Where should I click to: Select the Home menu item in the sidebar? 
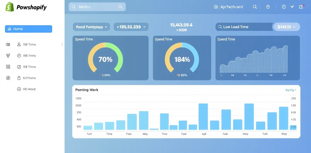pos(28,29)
